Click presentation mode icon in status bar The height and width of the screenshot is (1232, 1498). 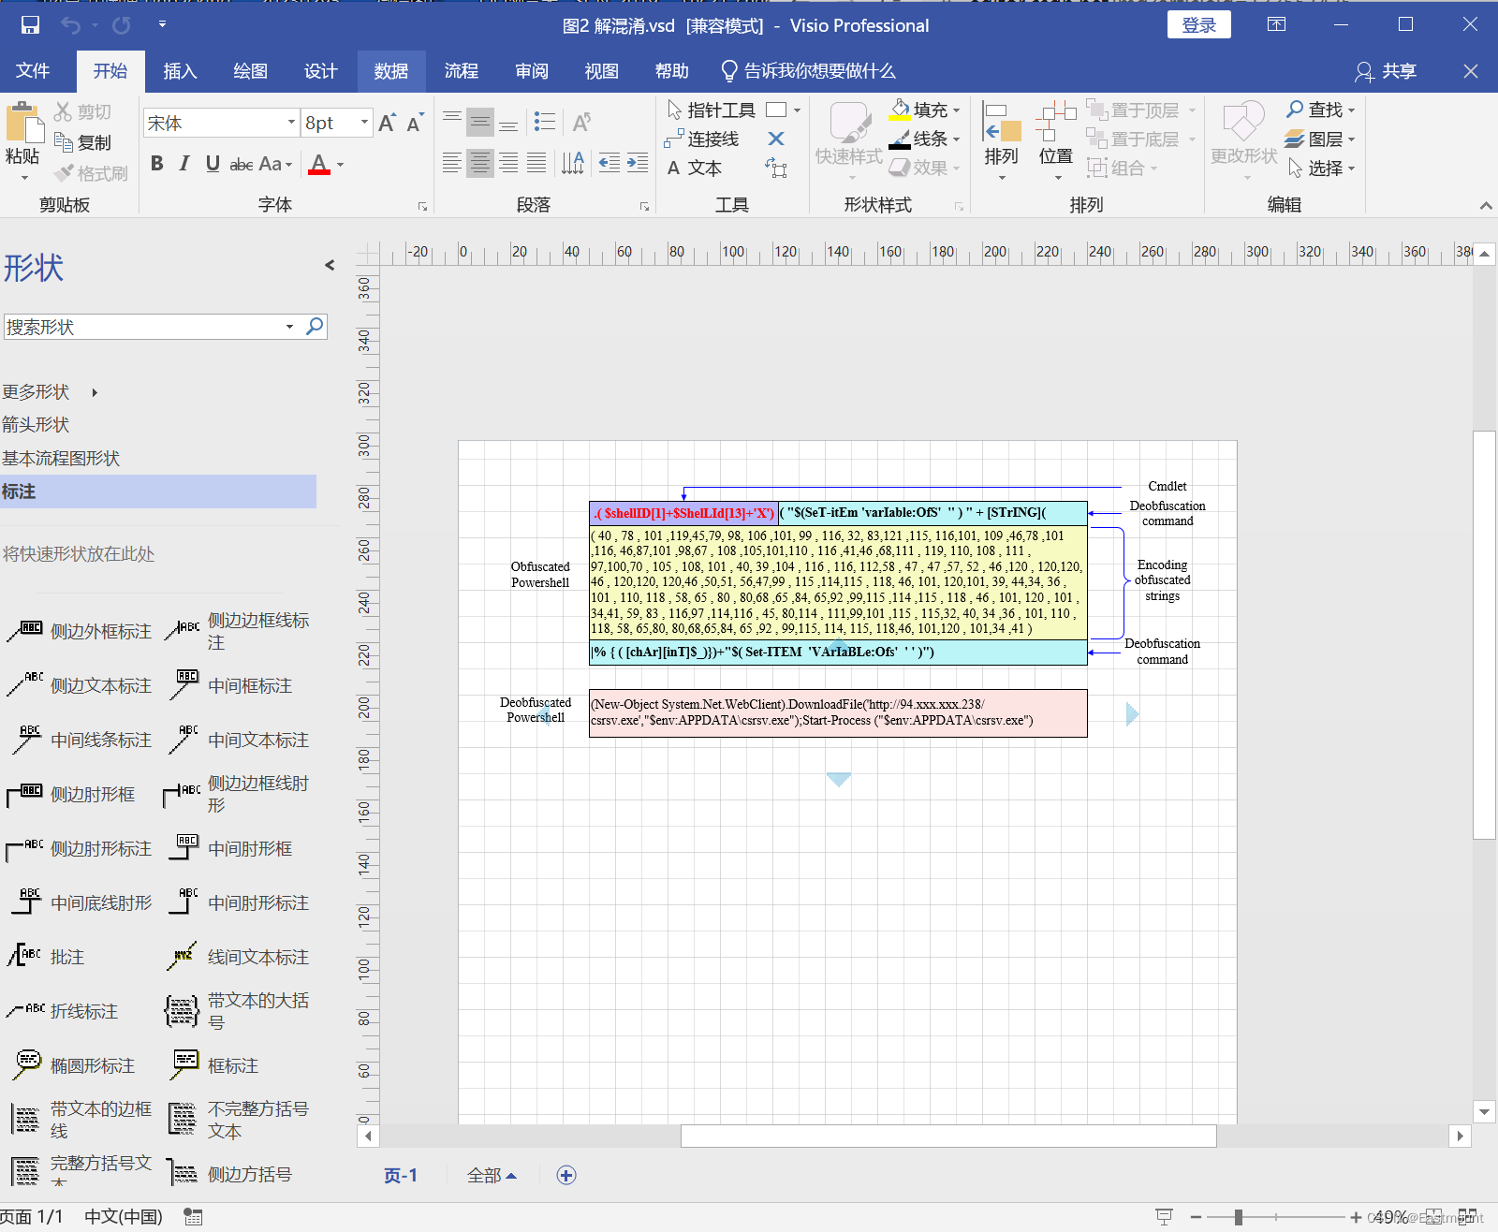[x=1164, y=1217]
